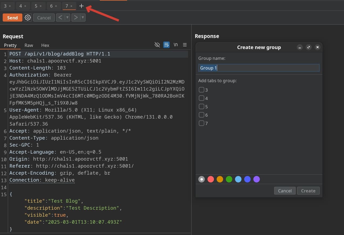Check the tab 3 checkbox
Viewport: 344px width, 235px height.
[201, 90]
